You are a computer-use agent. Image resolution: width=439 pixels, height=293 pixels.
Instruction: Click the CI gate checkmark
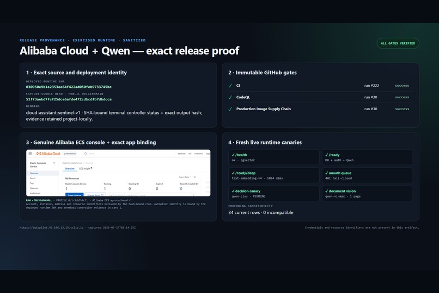pyautogui.click(x=230, y=86)
